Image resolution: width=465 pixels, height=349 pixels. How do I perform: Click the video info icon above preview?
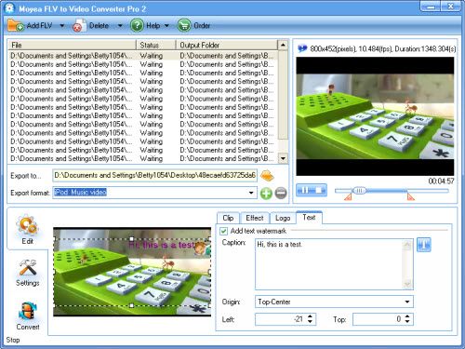point(302,48)
